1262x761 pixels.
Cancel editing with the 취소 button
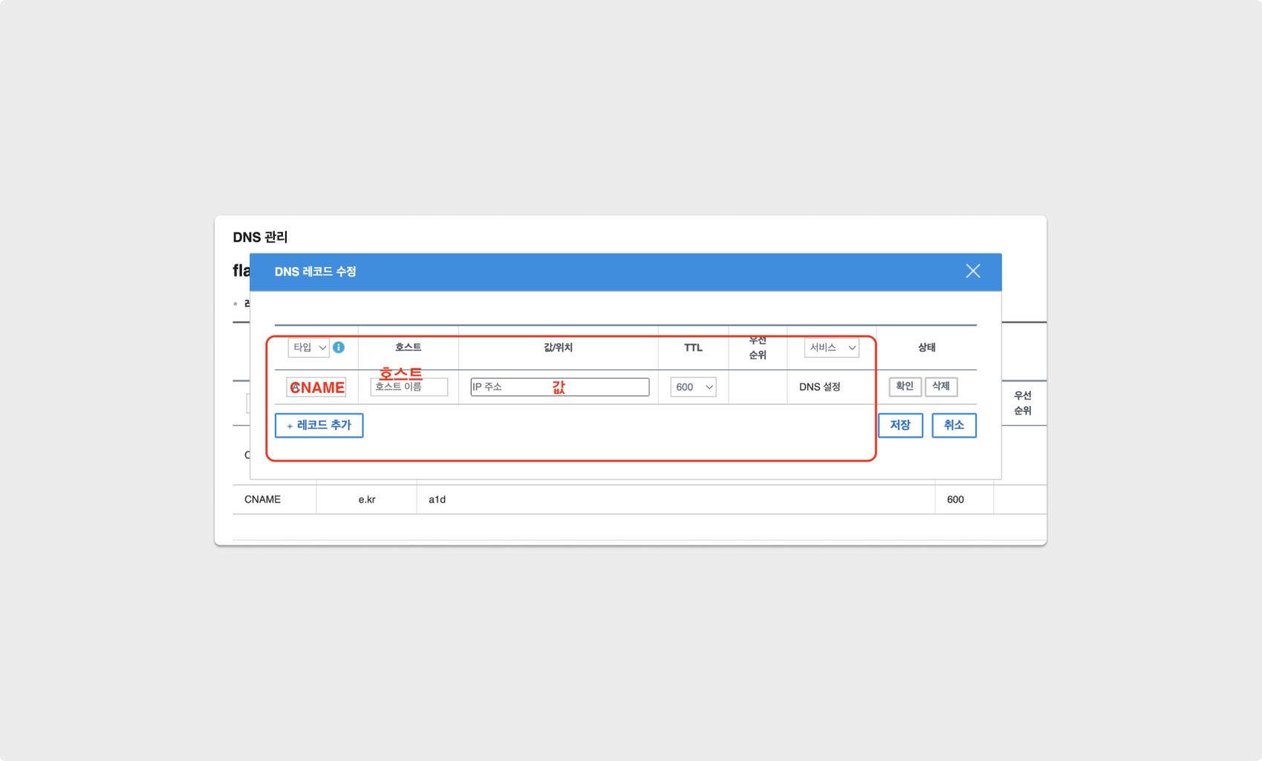click(954, 425)
